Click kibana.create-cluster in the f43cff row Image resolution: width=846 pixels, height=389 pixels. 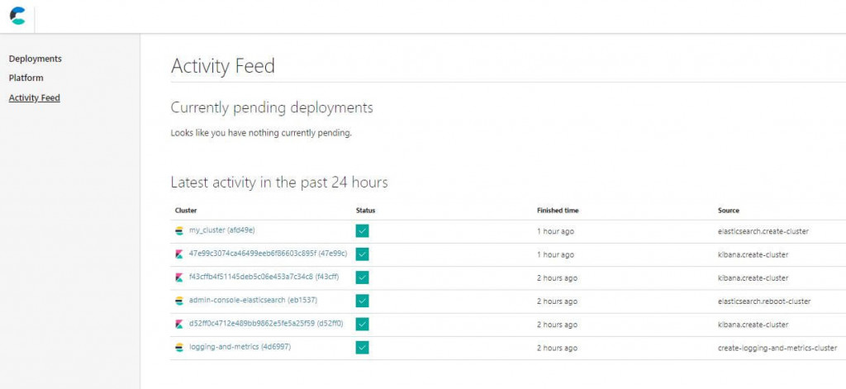753,278
